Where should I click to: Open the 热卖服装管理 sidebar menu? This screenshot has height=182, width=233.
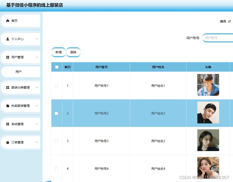click(x=20, y=106)
